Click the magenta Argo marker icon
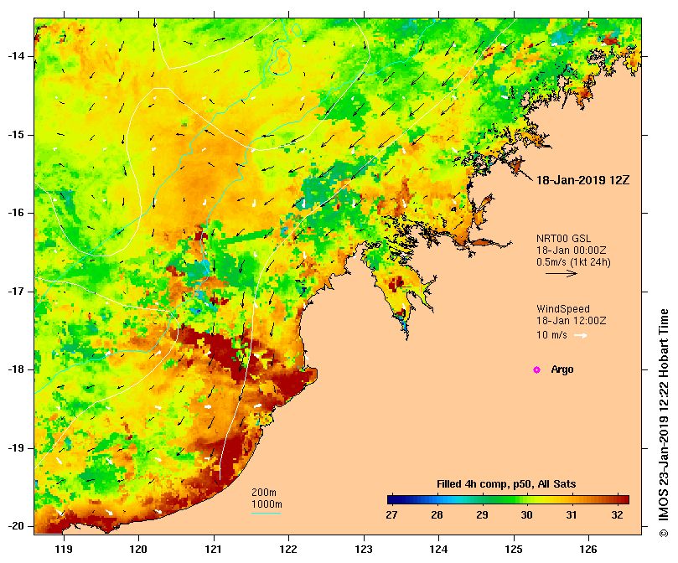Screen dimensions: 678x563 coord(536,369)
